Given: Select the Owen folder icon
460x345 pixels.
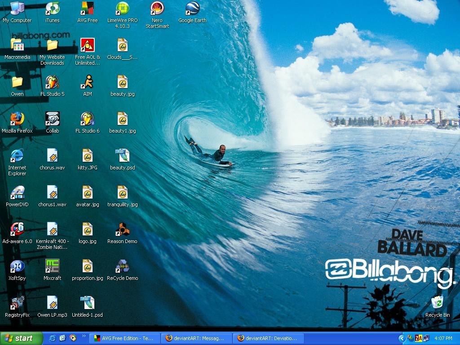Looking at the screenshot, I should [x=17, y=86].
